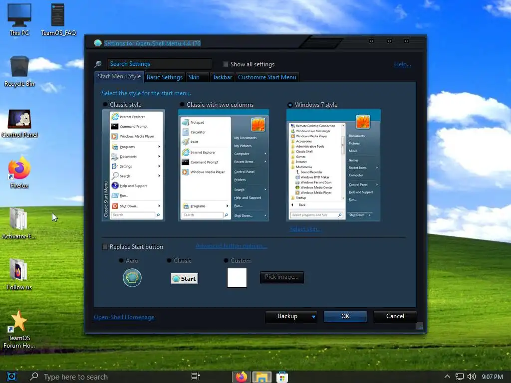Open Customize Start Menu tab
The image size is (511, 383).
(267, 77)
